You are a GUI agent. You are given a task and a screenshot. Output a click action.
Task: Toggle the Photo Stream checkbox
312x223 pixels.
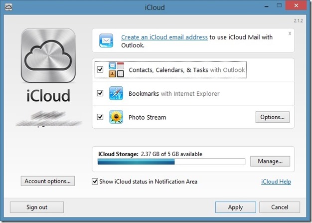[x=100, y=117]
